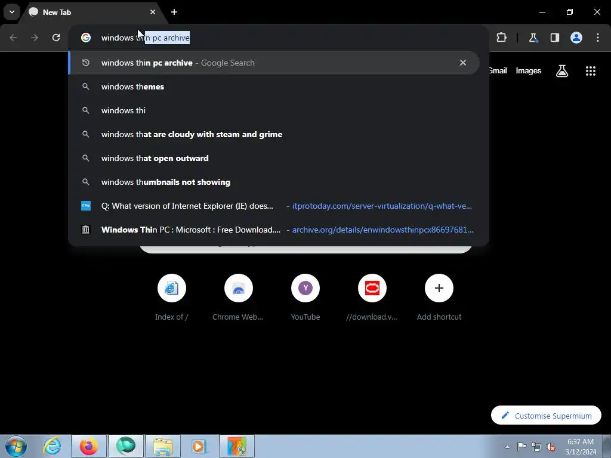This screenshot has height=458, width=611.
Task: Click the muted volume tray icon
Action: click(551, 447)
